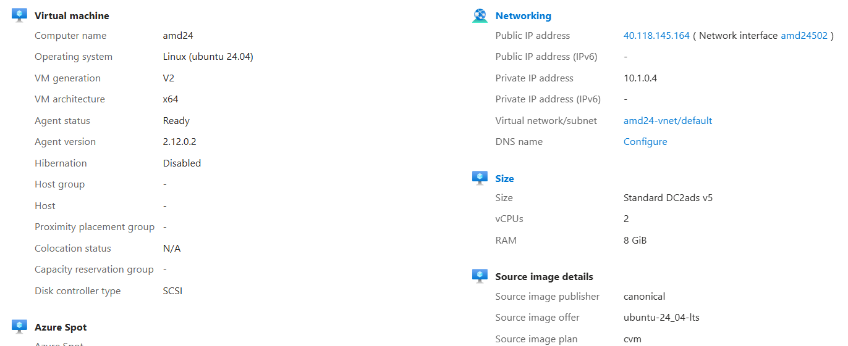Image resolution: width=848 pixels, height=346 pixels.
Task: Open the Size section heading link
Action: coord(504,179)
